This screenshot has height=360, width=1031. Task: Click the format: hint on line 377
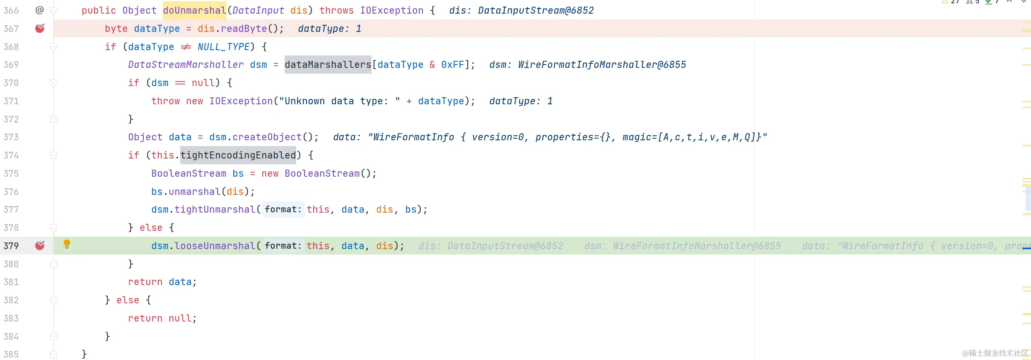coord(283,209)
